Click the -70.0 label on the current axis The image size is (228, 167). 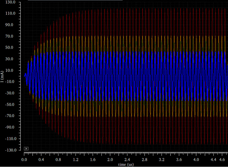(x=10, y=116)
